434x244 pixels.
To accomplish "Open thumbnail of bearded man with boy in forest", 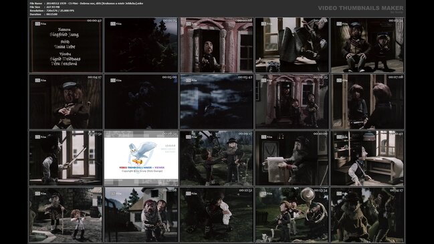I will [217, 158].
